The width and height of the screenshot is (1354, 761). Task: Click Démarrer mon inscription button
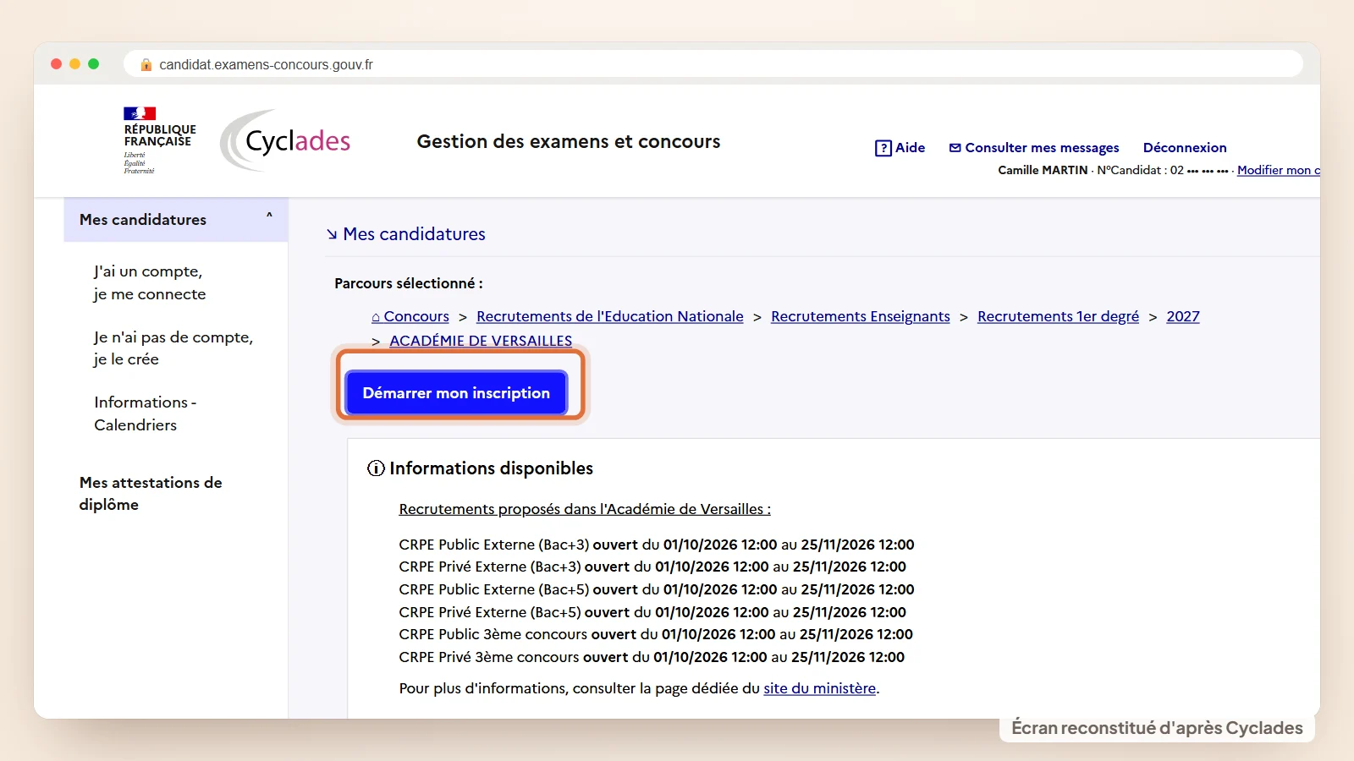(x=456, y=393)
